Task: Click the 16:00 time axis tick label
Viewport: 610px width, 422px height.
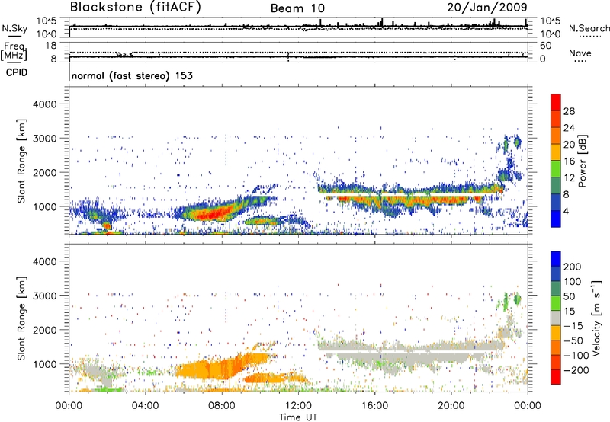Action: pyautogui.click(x=374, y=406)
